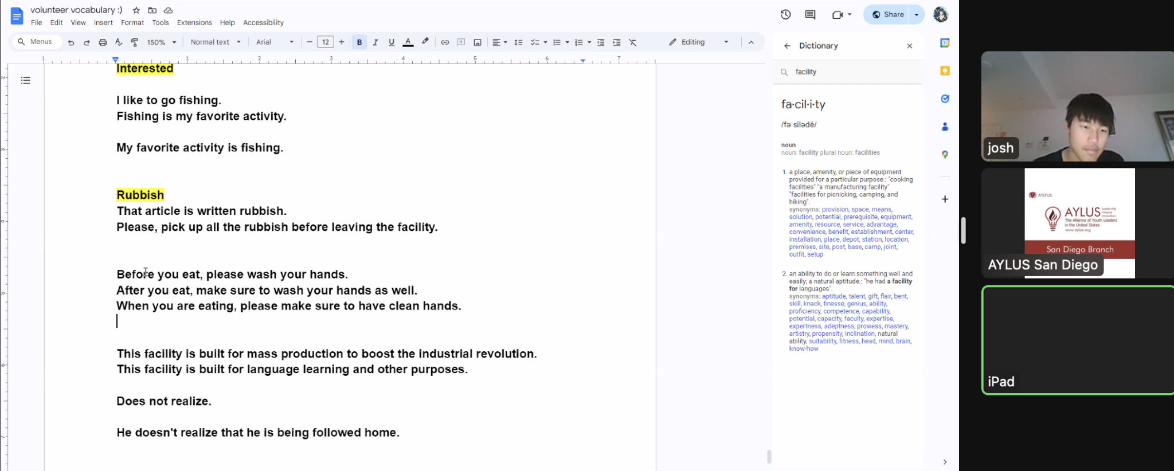Open the Editing mode dropdown

(699, 42)
